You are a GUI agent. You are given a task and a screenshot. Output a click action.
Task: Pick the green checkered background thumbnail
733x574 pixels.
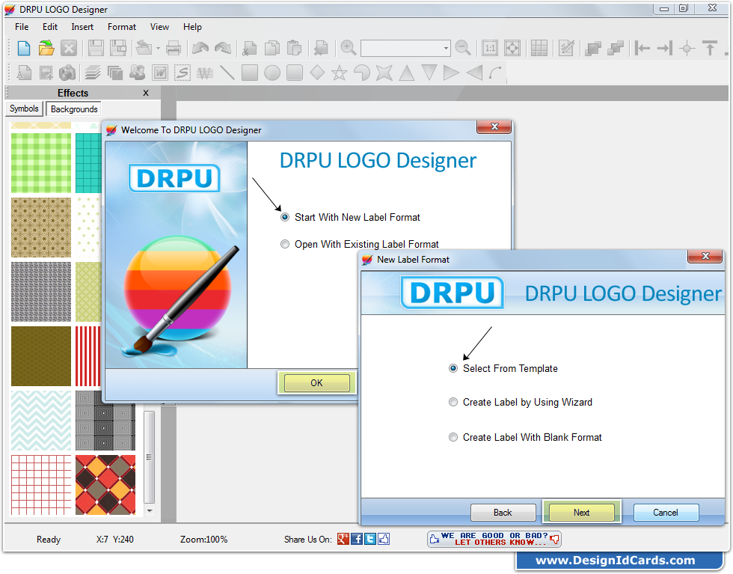41,163
